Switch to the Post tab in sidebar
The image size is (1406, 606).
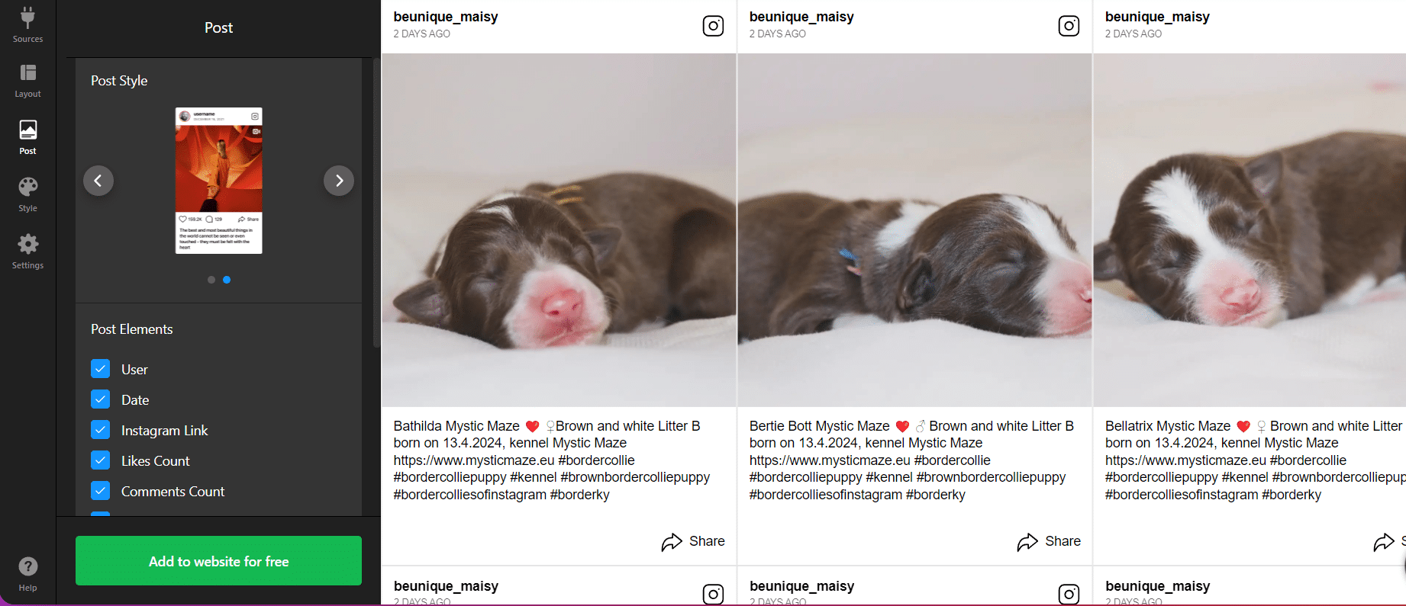click(x=27, y=137)
